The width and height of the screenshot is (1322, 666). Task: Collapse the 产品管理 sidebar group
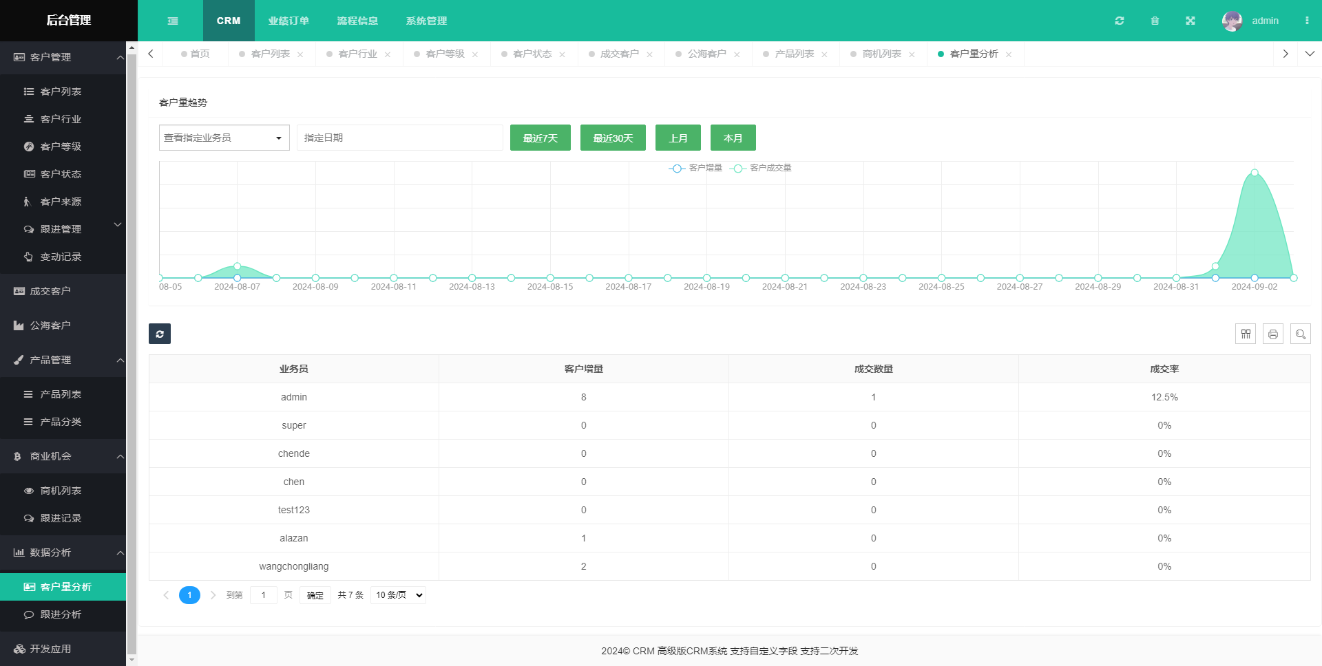click(x=63, y=360)
